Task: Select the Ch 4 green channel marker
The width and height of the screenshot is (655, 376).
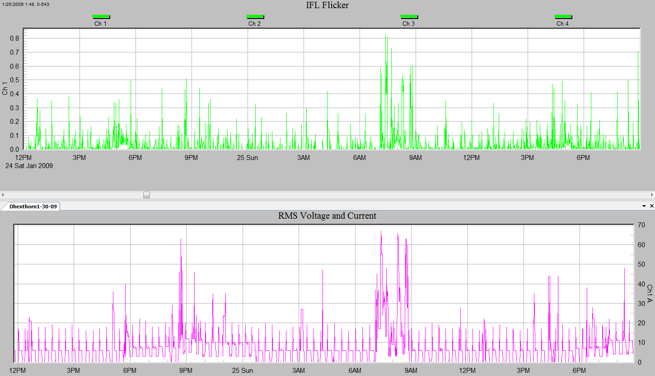Action: 563,16
